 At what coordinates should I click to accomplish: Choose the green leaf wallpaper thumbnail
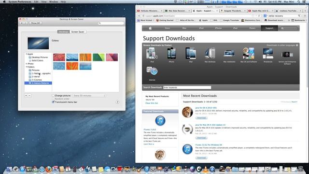(98, 57)
